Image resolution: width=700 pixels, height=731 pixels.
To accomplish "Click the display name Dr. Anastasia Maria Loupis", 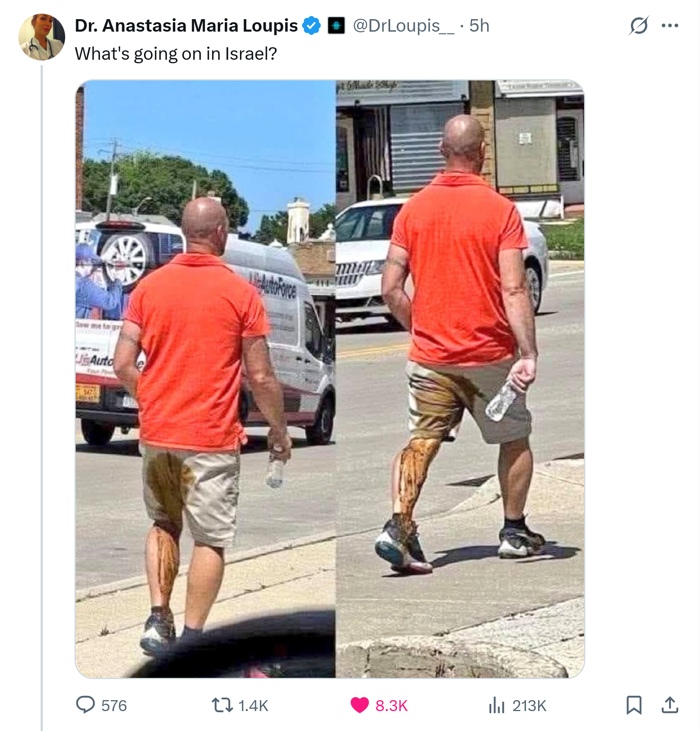I will 186,26.
